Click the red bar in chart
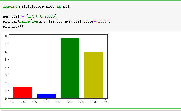This screenshot has width=181, height=111. 23,92
